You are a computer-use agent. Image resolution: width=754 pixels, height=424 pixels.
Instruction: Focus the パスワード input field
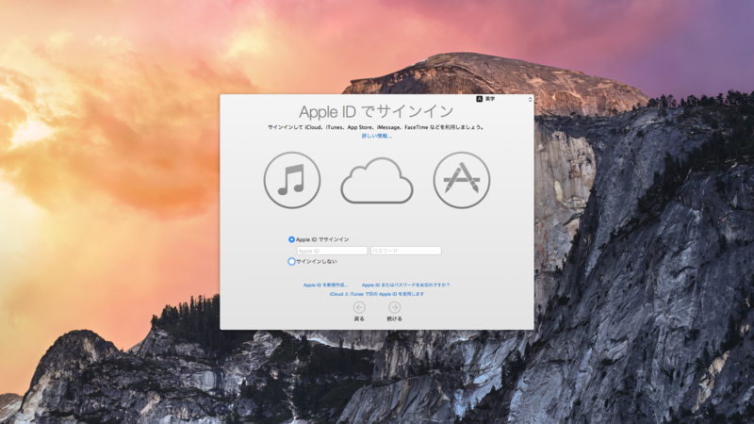[x=406, y=251]
